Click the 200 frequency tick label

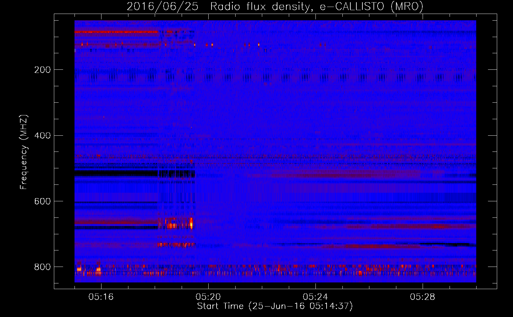(42, 70)
